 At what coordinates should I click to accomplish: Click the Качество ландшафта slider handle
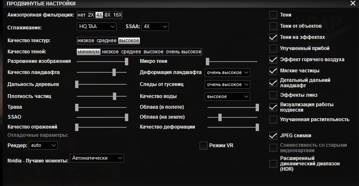pyautogui.click(x=114, y=72)
